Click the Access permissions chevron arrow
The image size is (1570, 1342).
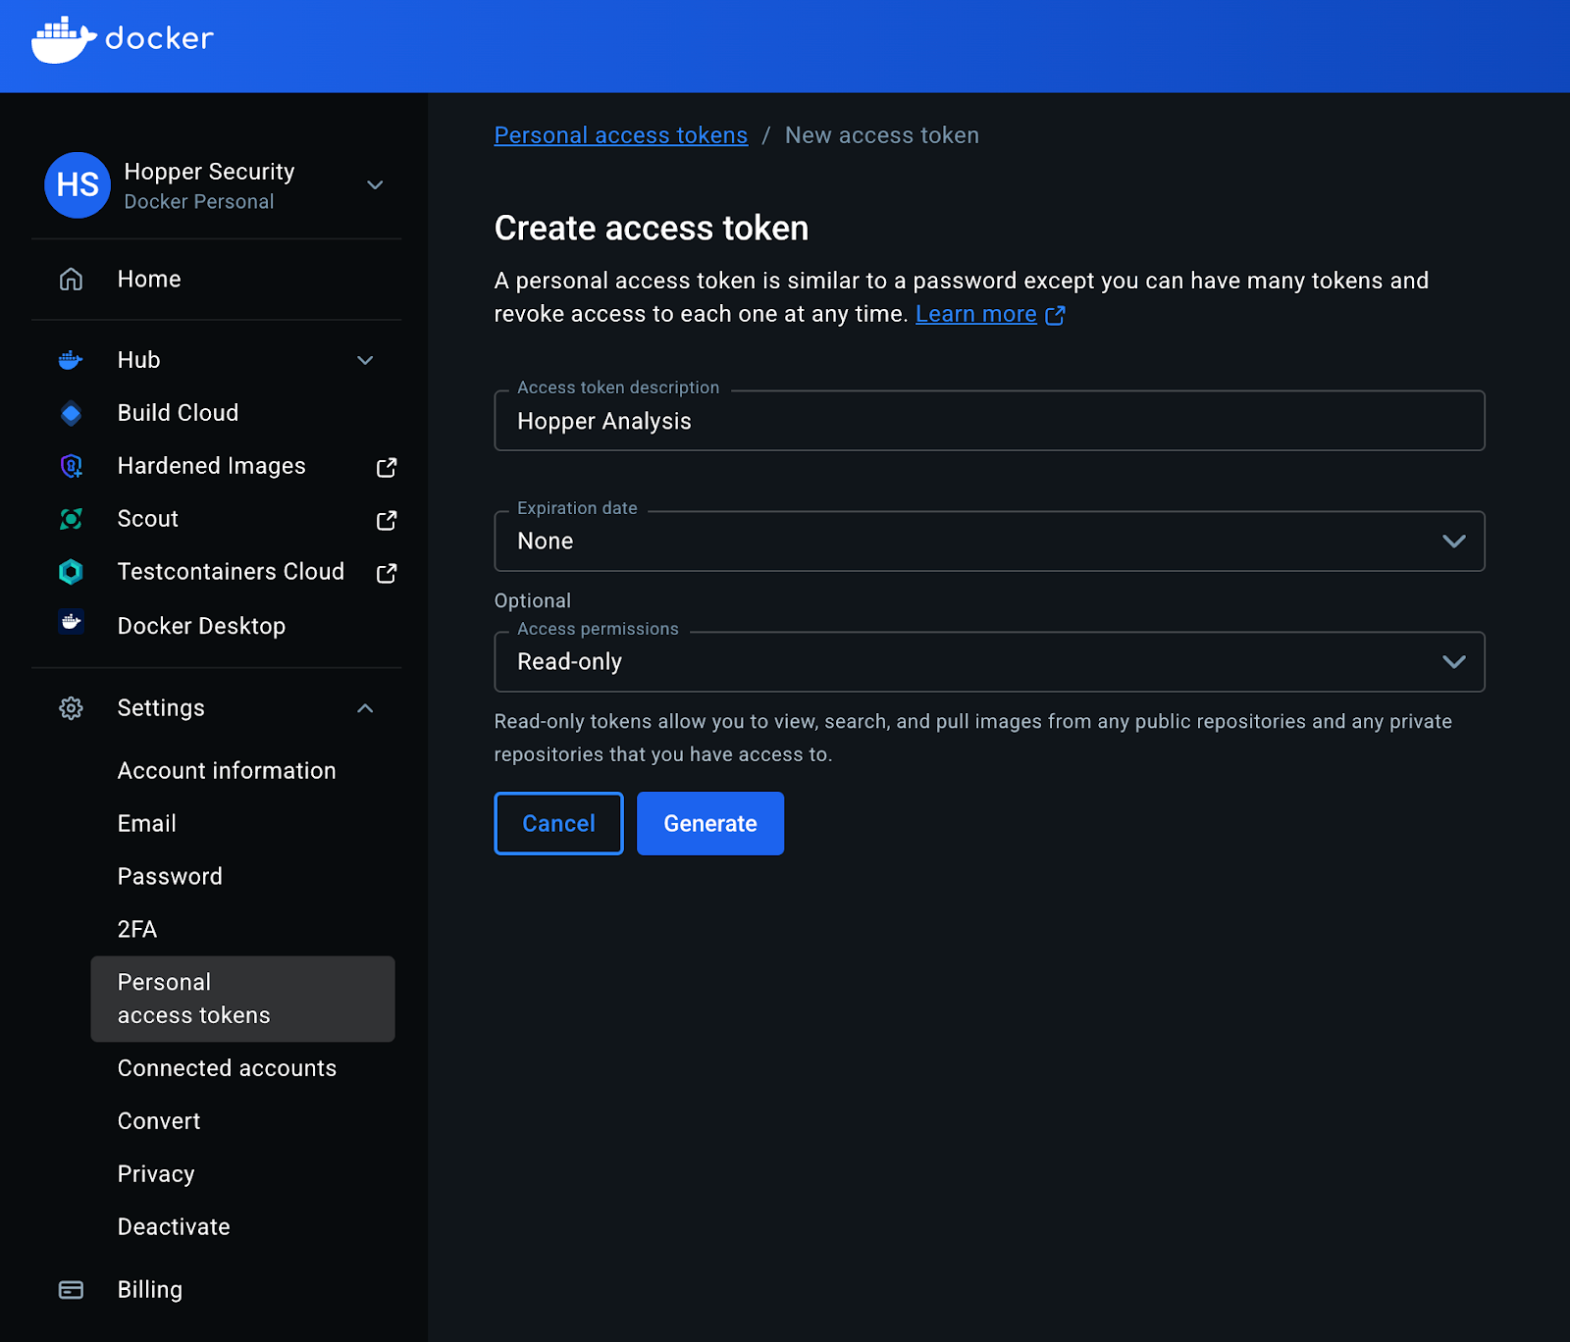tap(1454, 662)
